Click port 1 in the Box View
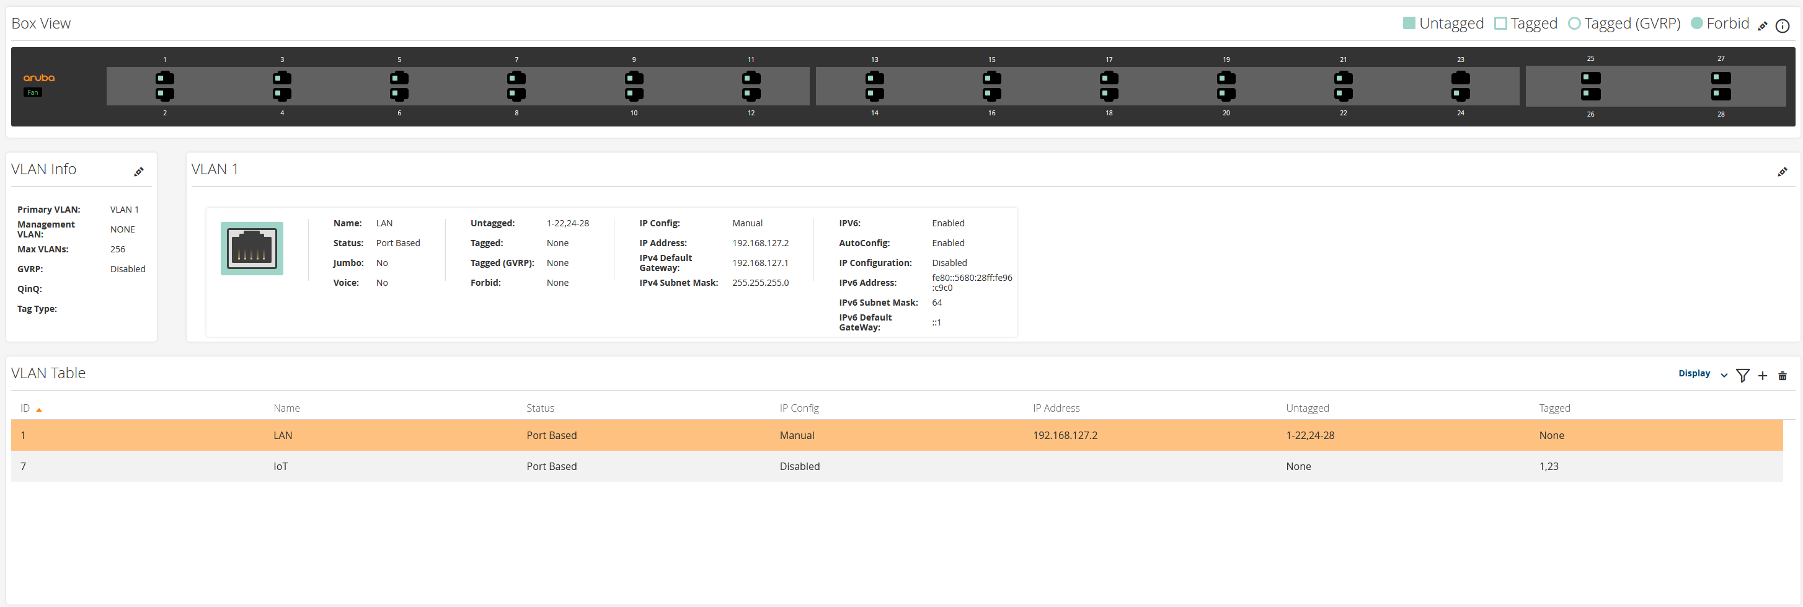The height and width of the screenshot is (607, 1803). (165, 78)
